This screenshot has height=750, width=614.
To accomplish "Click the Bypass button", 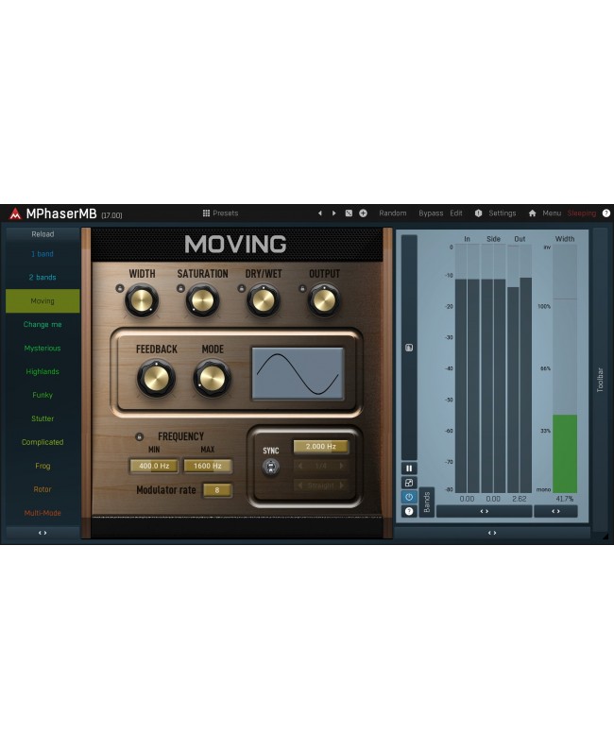I will [x=431, y=213].
